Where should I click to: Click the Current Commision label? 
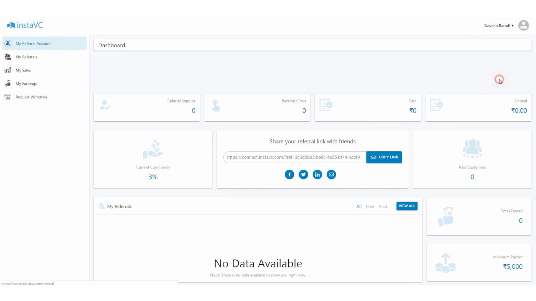pyautogui.click(x=153, y=167)
